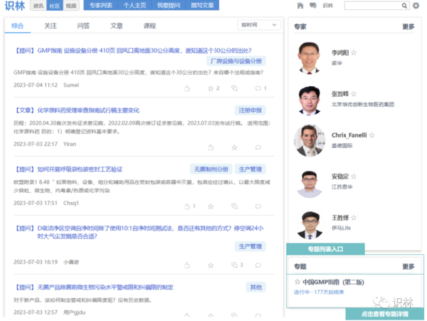Share the GMP指南 回风口 question post
This screenshot has width=427, height=321.
click(x=234, y=88)
